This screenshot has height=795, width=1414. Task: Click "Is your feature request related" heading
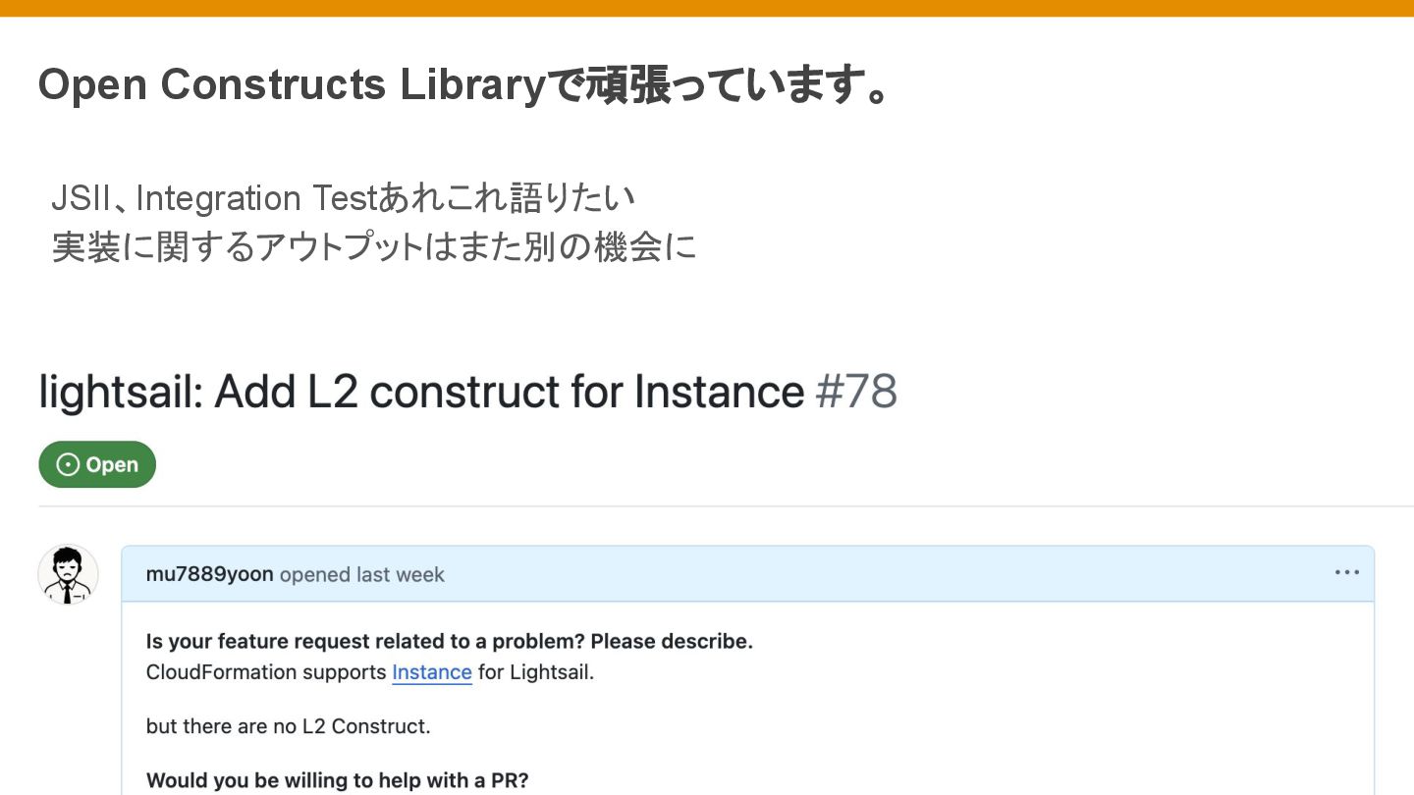[x=449, y=642]
